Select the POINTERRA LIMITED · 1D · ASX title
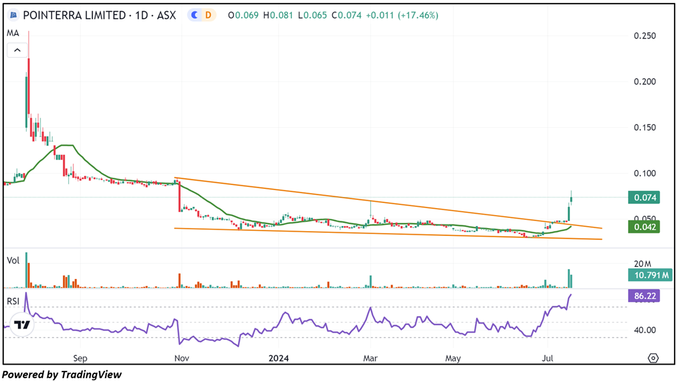 coord(99,16)
